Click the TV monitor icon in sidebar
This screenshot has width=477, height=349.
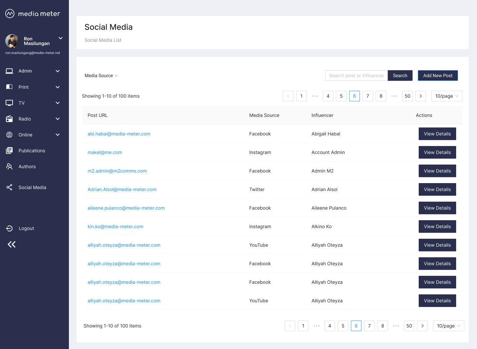pyautogui.click(x=9, y=103)
